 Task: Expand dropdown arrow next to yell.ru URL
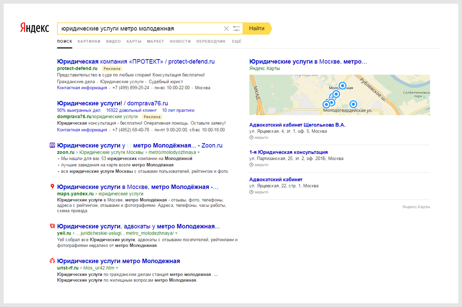pyautogui.click(x=176, y=233)
